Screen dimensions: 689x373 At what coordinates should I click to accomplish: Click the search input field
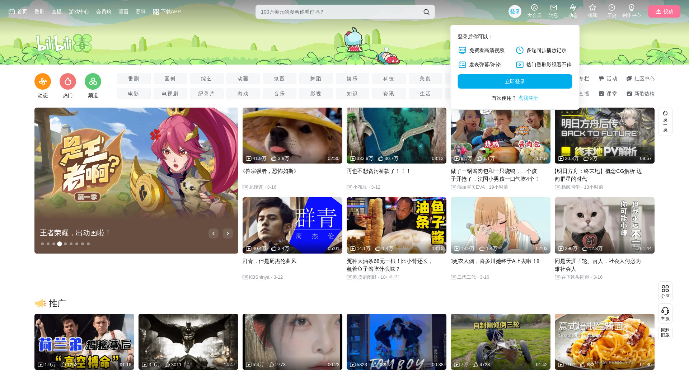coord(339,12)
